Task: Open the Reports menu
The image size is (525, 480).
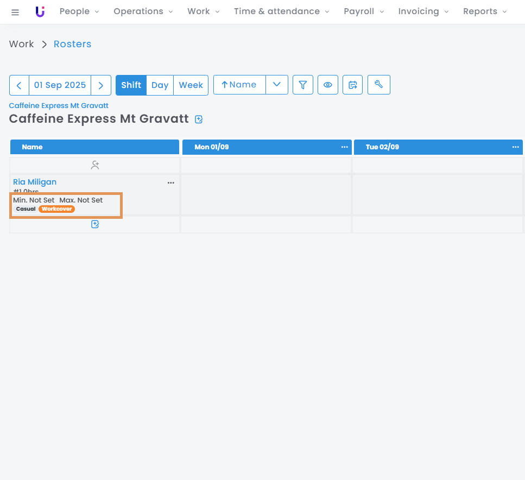Action: 485,11
